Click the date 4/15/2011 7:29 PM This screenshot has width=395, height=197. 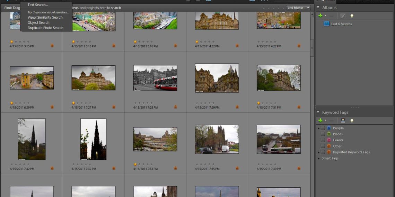point(207,107)
